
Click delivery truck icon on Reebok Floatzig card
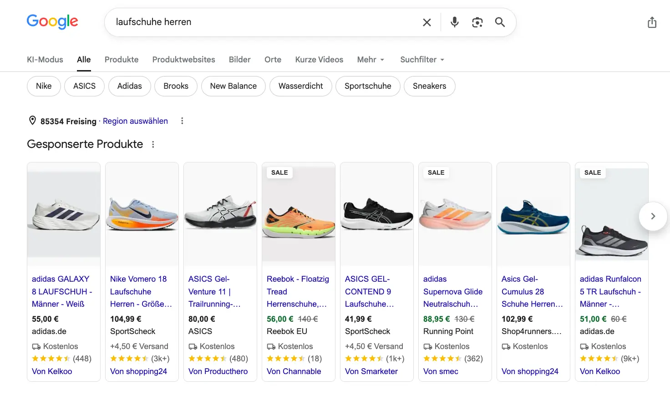[271, 346]
